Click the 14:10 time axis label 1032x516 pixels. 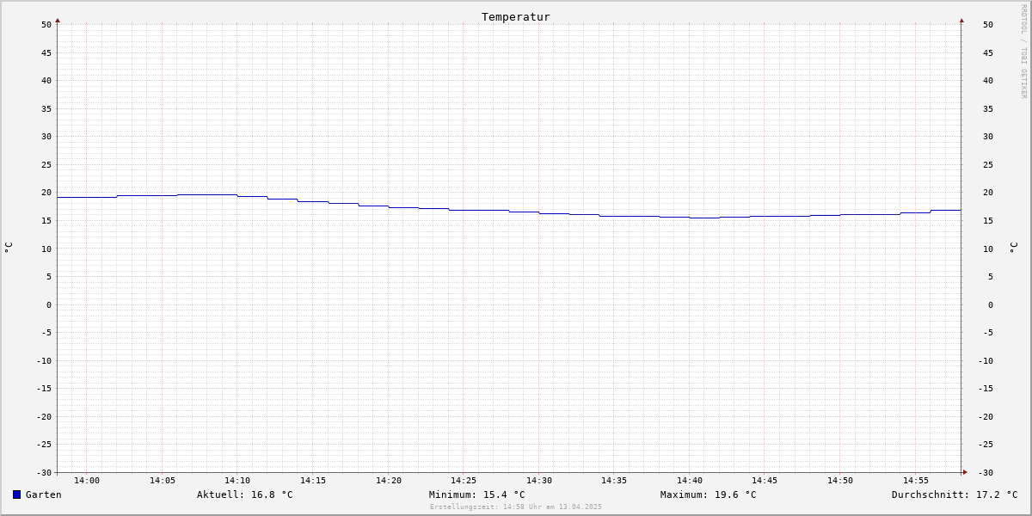point(237,481)
